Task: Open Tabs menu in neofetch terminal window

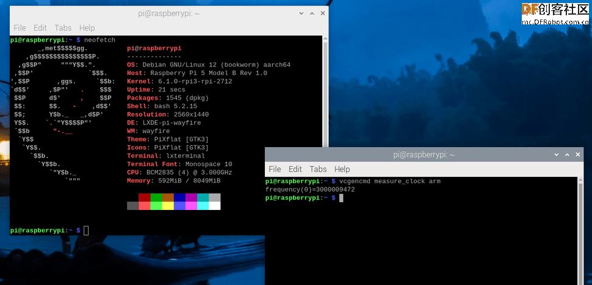Action: tap(63, 27)
